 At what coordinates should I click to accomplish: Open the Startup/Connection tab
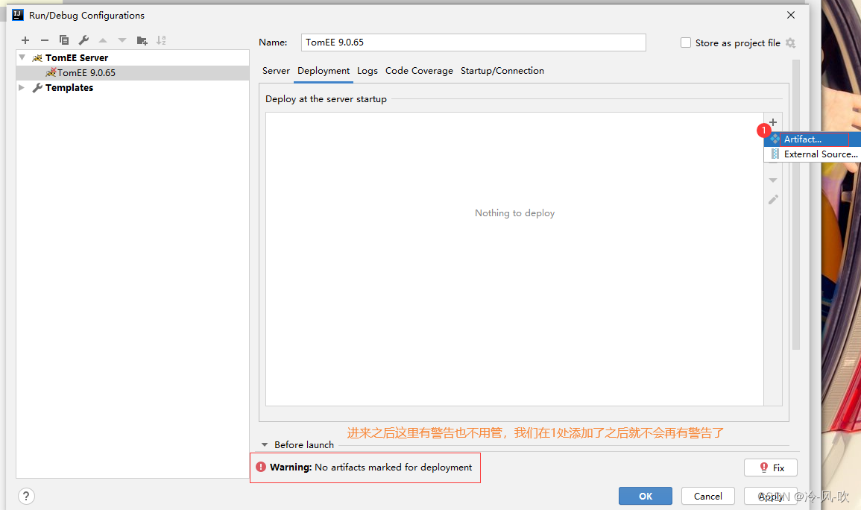tap(502, 71)
